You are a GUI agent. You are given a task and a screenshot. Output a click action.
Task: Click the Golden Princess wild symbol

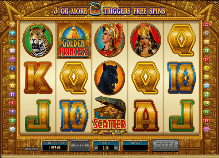(74, 40)
